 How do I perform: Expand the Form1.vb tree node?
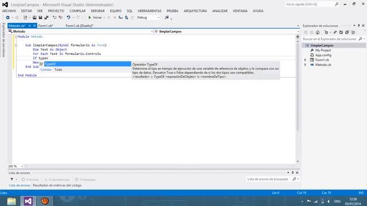[305, 60]
